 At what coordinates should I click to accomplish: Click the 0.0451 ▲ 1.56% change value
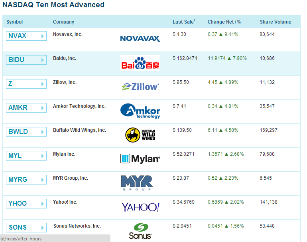226,226
